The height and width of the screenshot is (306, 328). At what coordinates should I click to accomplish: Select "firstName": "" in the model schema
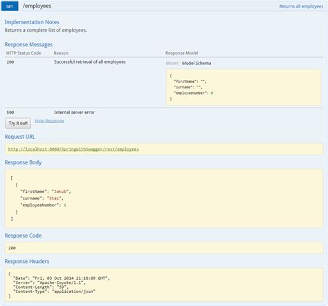tap(190, 82)
